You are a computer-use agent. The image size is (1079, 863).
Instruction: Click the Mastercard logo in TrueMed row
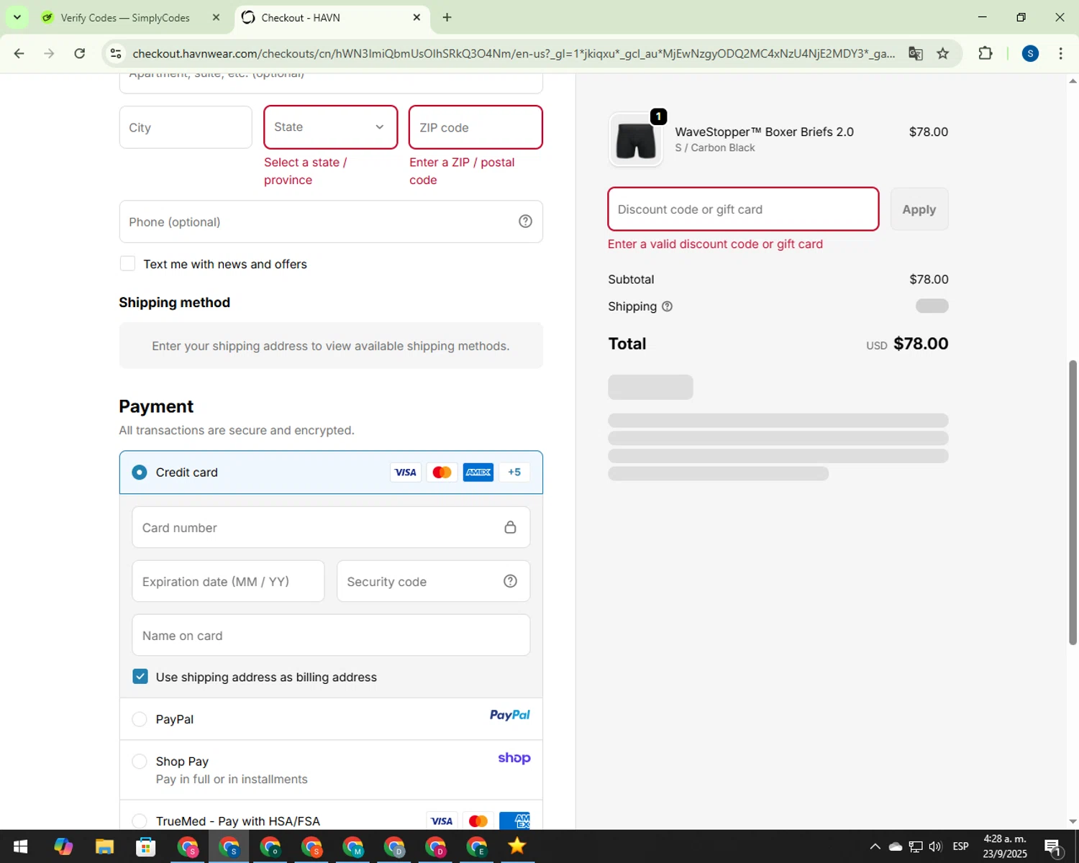tap(478, 821)
